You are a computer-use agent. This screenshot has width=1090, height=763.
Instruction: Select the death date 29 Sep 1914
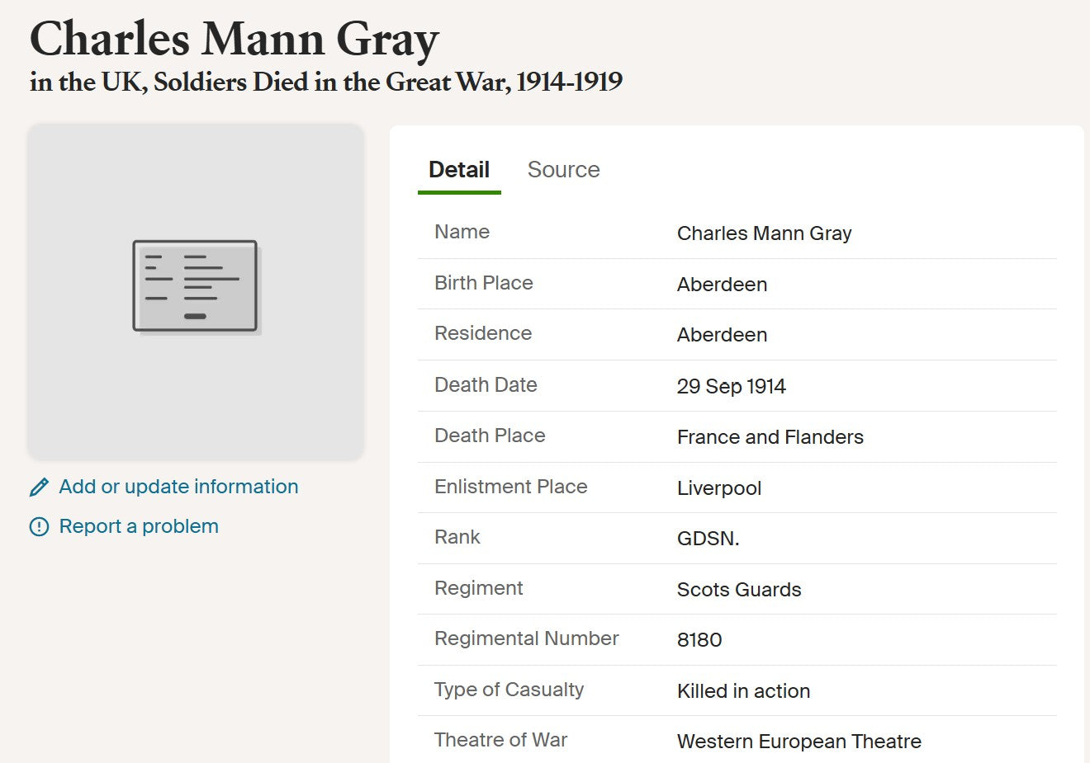[731, 386]
